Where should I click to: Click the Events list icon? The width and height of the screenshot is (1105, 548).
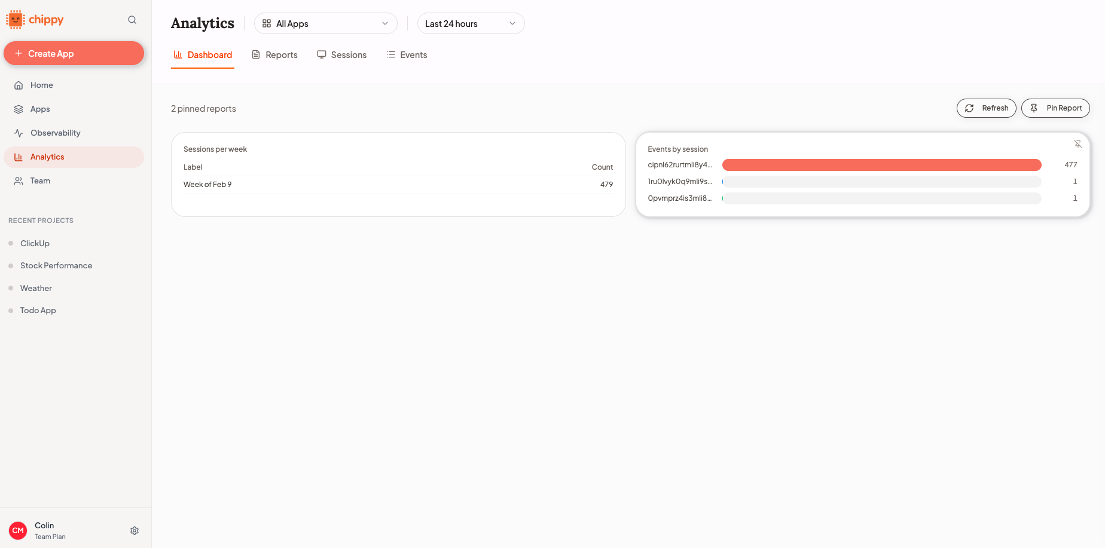coord(391,54)
